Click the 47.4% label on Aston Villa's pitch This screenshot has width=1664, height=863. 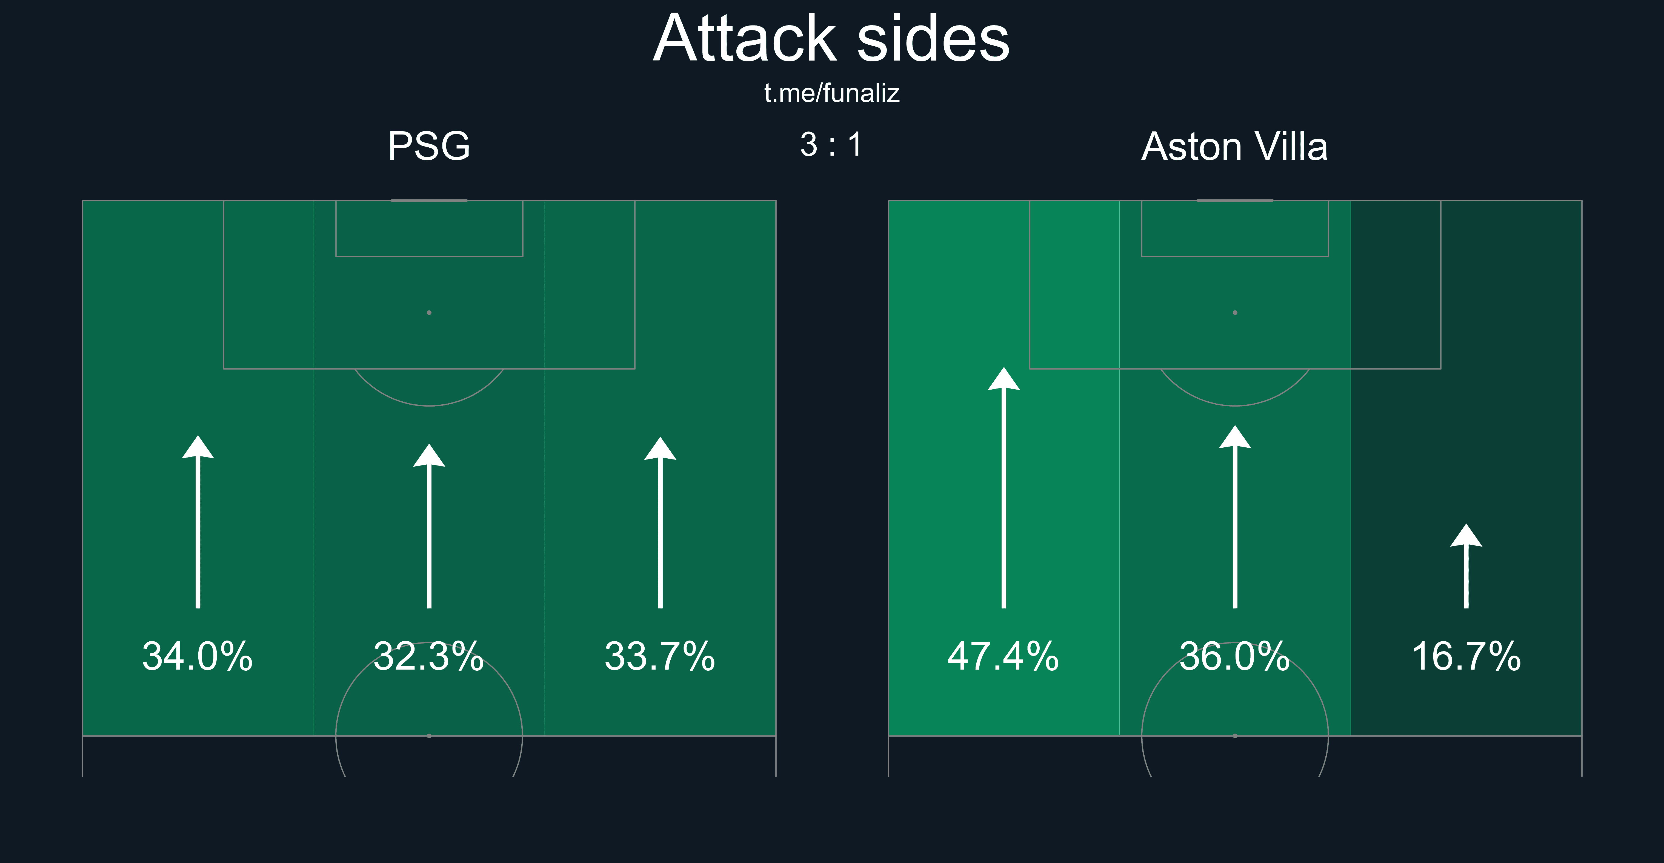pyautogui.click(x=1003, y=656)
